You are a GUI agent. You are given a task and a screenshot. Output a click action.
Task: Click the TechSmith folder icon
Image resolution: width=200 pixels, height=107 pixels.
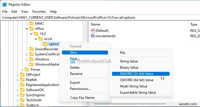(x=22, y=100)
